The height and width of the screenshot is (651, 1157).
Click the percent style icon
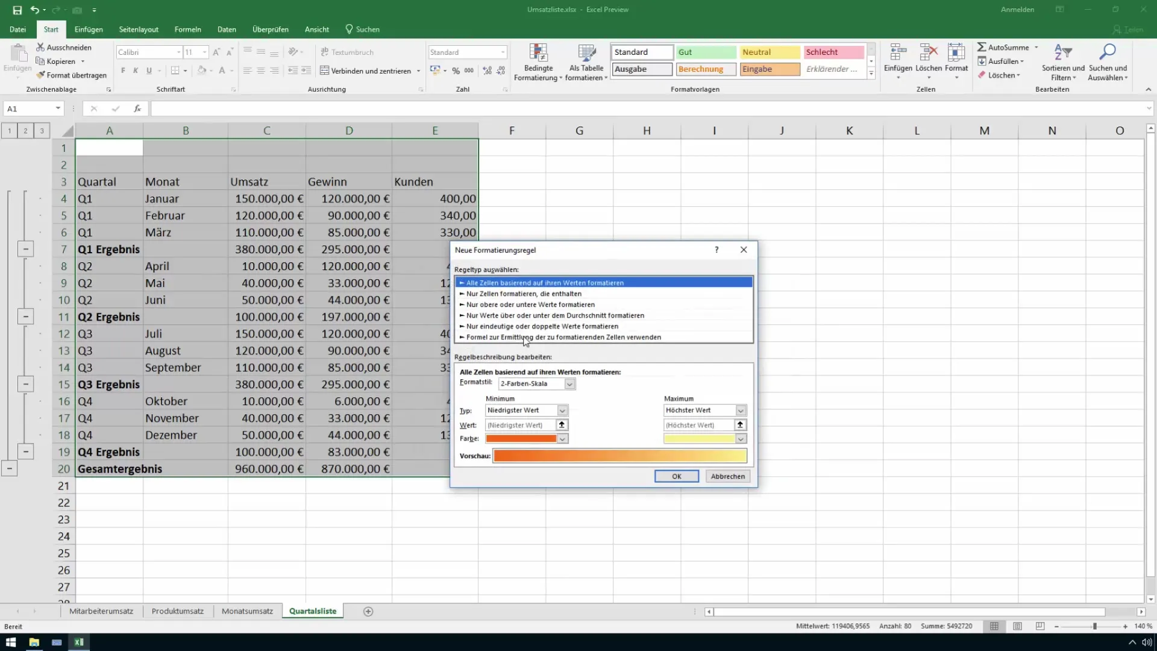point(456,71)
